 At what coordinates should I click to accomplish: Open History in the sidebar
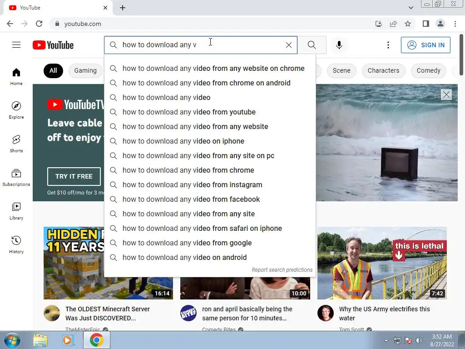tap(16, 244)
